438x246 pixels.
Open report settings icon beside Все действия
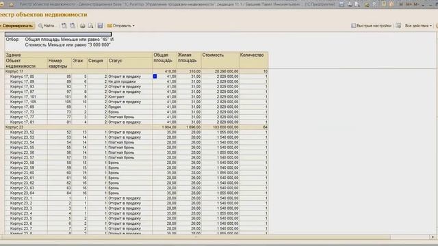tap(398, 26)
